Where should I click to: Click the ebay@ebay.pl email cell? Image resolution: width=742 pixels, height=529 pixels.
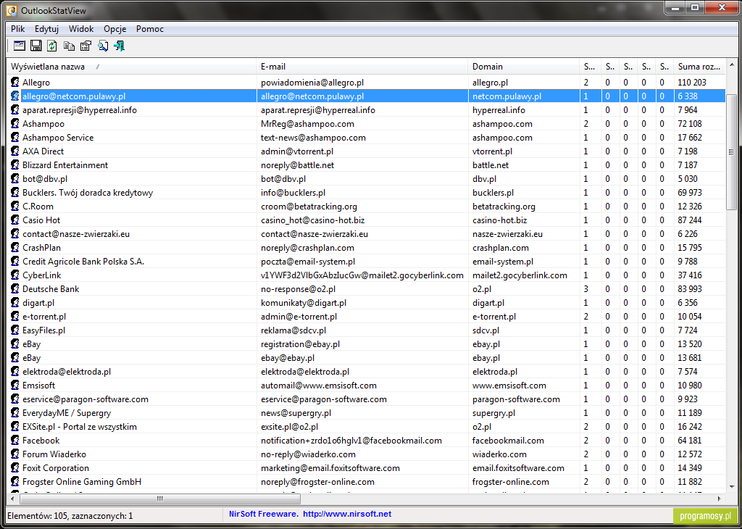288,358
